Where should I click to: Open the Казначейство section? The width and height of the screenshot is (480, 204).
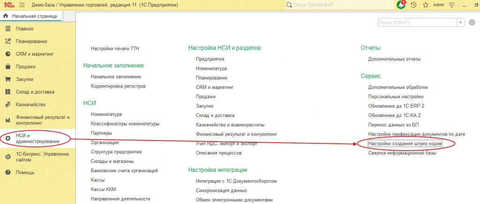pyautogui.click(x=30, y=104)
